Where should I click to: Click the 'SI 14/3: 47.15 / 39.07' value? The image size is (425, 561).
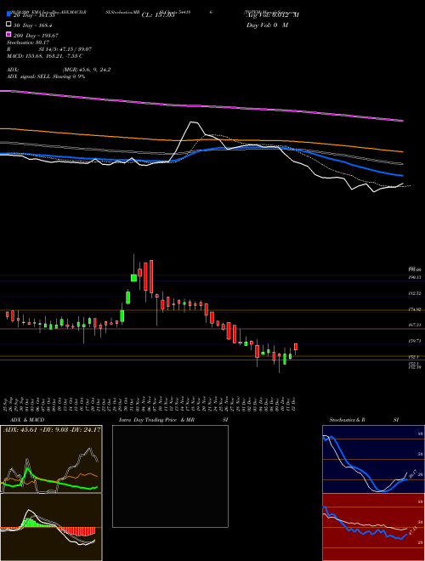65,49
